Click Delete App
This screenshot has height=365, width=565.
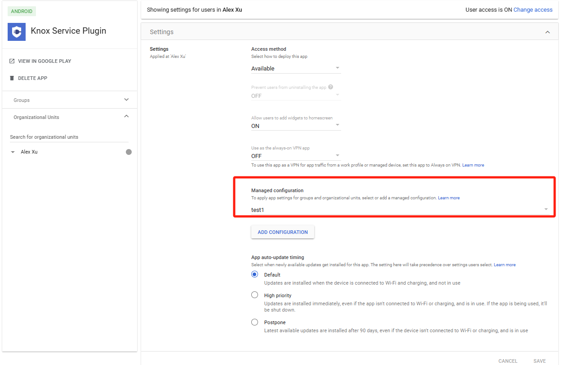click(x=32, y=78)
